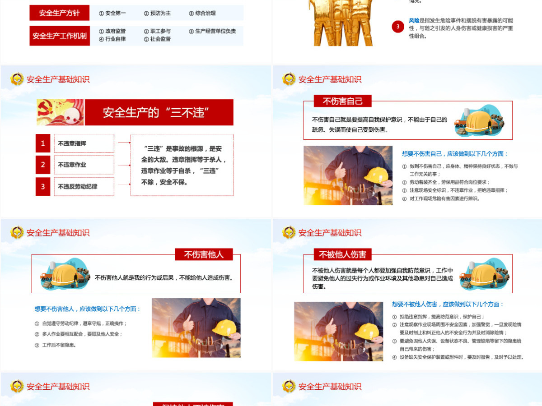Click 安全生产基础知识 title on 三不违 slide
542x406 pixels.
58,79
